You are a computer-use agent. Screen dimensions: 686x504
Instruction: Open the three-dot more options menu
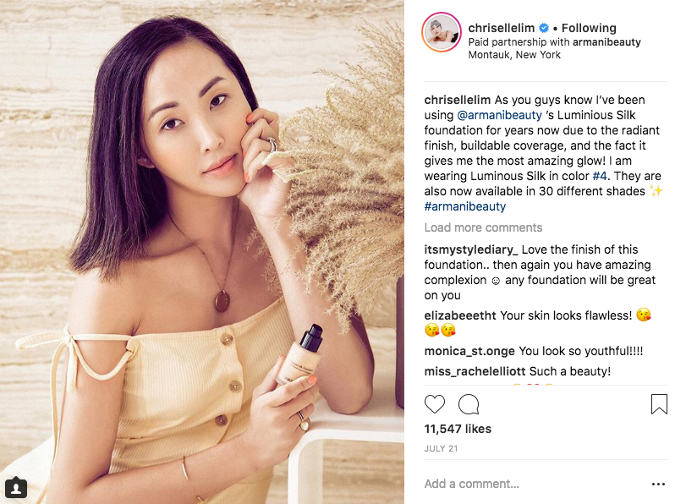tap(658, 484)
